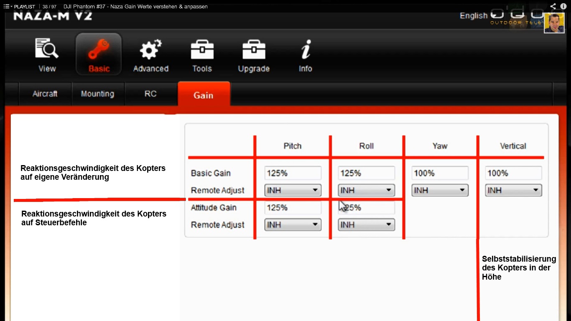Screen dimensions: 571x321
Task: Click the presenter avatar thumbnail
Action: 554,23
